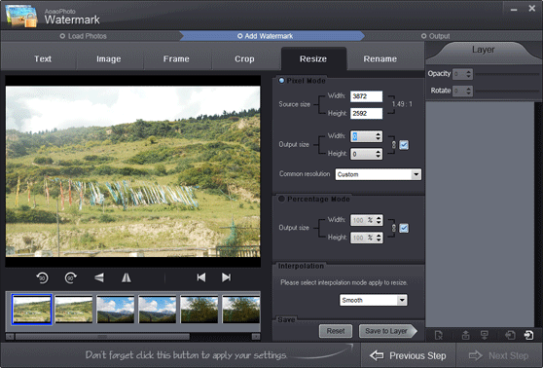The width and height of the screenshot is (543, 368).
Task: Click the pixel output Height spinner arrows
Action: (379, 154)
